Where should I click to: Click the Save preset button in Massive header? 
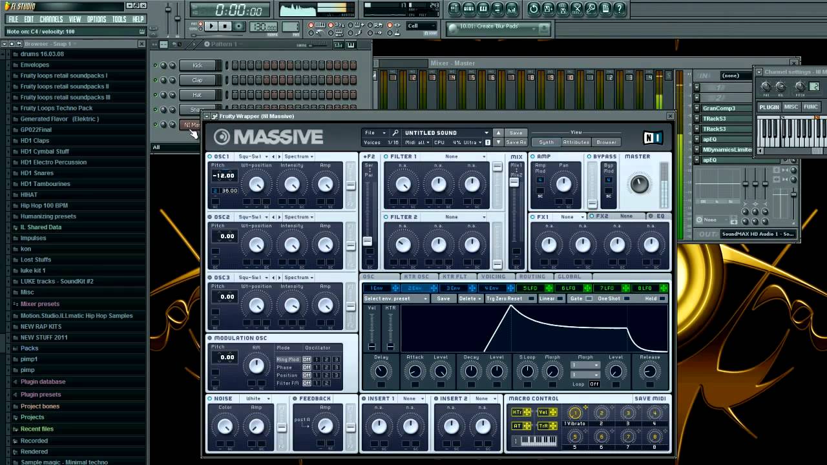[516, 133]
